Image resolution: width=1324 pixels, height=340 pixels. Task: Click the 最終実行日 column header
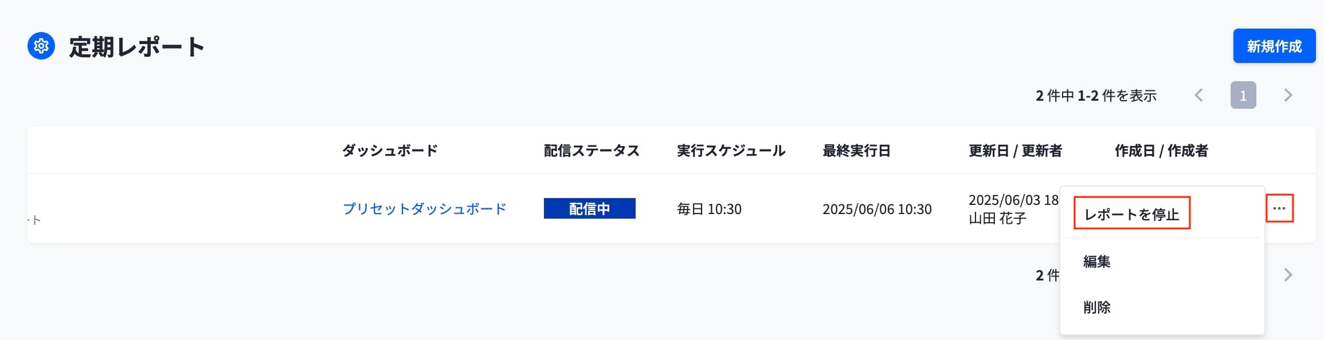point(856,151)
